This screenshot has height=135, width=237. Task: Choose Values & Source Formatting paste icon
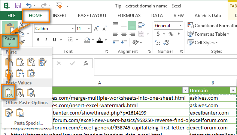pos(31,93)
